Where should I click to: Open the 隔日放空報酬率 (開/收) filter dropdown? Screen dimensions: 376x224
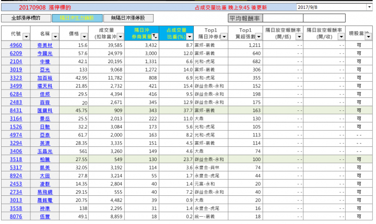pos(341,36)
